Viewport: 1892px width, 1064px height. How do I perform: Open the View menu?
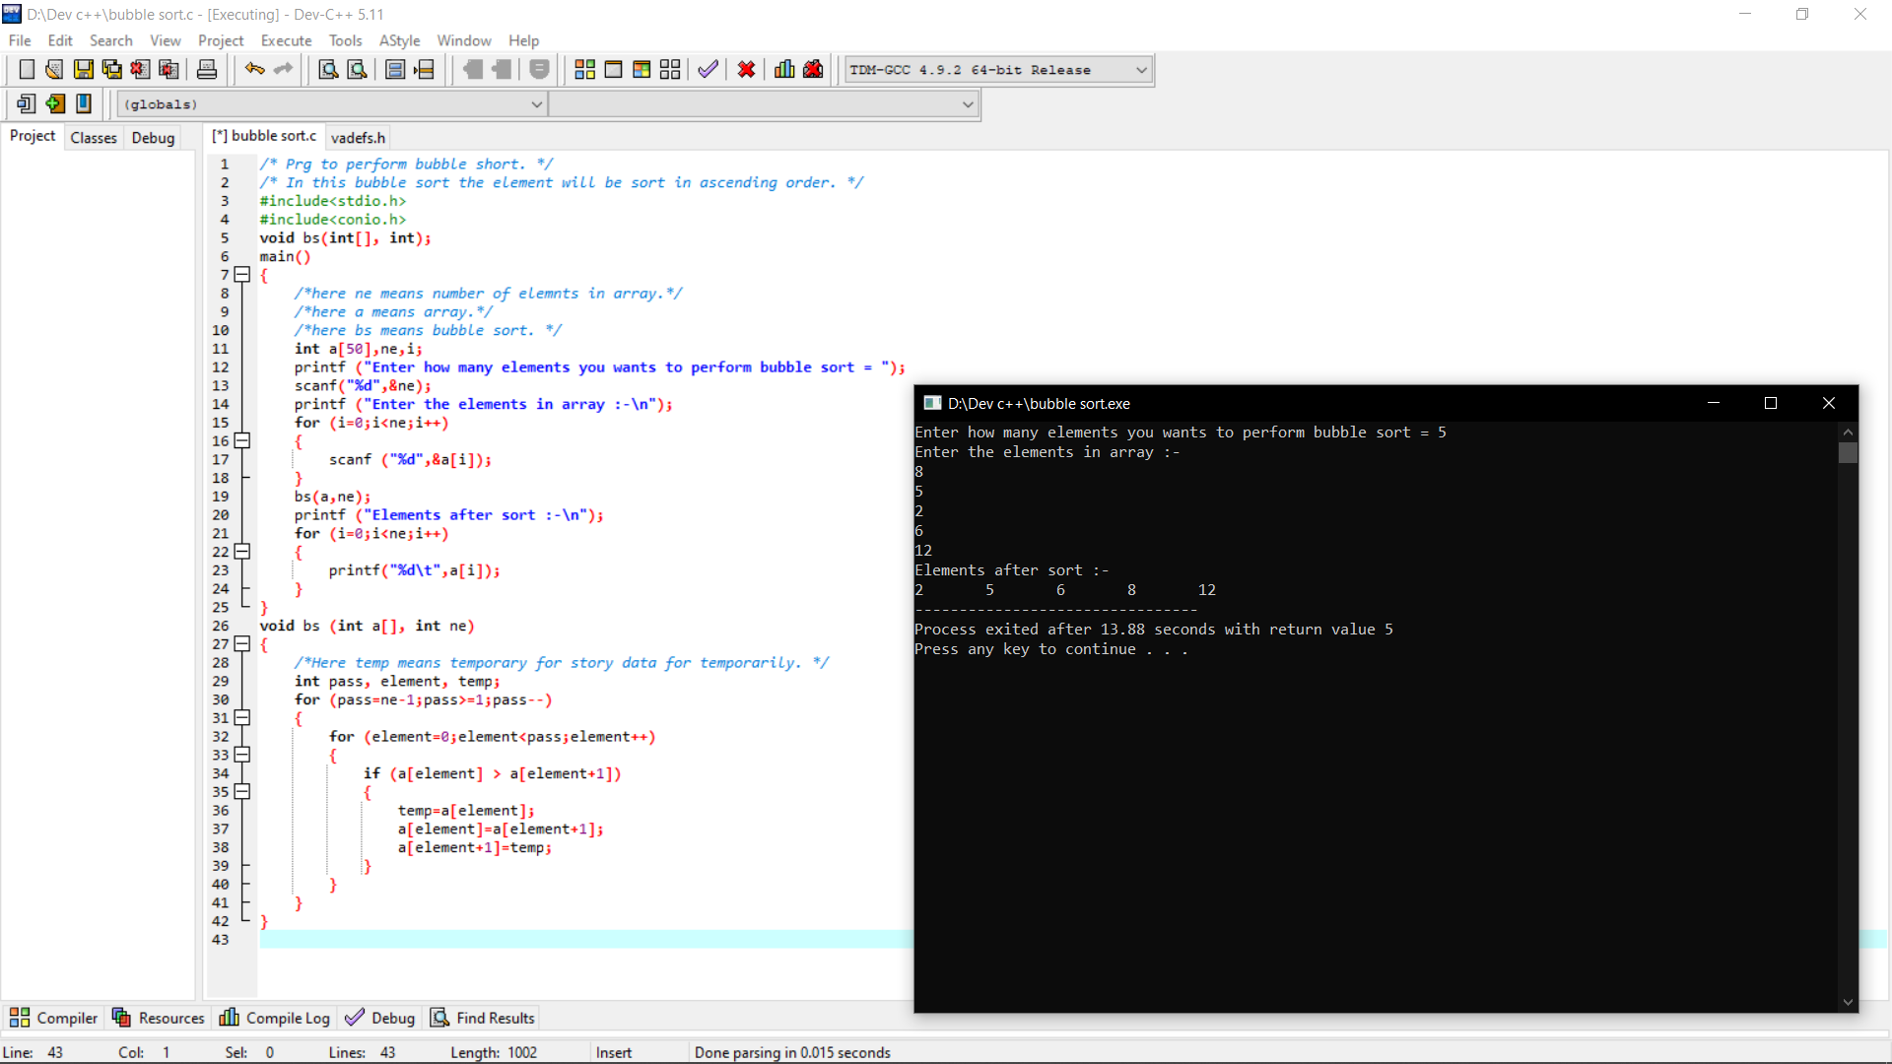click(165, 40)
